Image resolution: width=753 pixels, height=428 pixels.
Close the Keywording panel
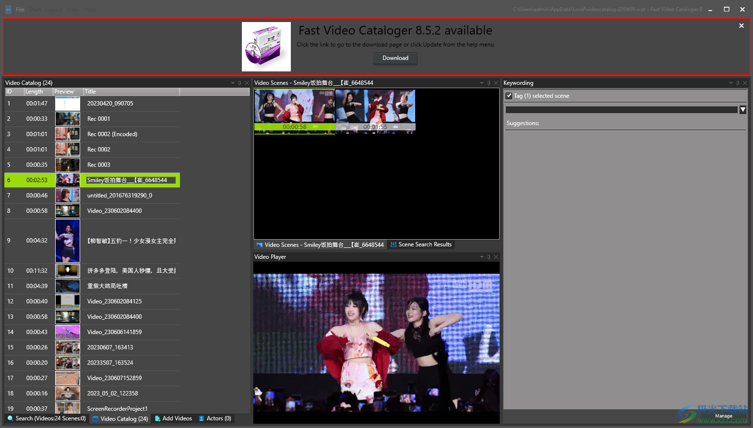point(745,83)
